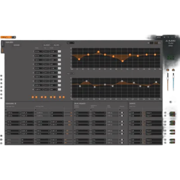The height and width of the screenshot is (180, 180).
Task: Switch to the orange vertical tab on the left edge
Action: [2, 50]
